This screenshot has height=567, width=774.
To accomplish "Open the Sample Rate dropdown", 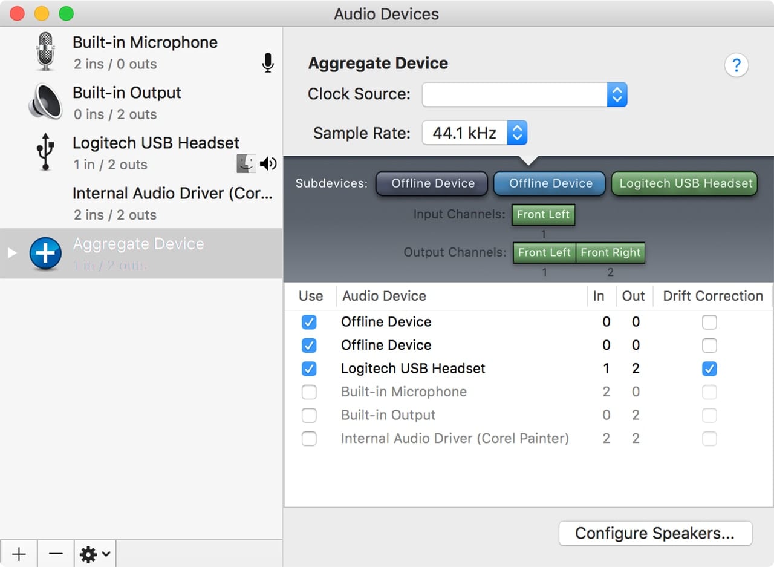I will coord(474,133).
